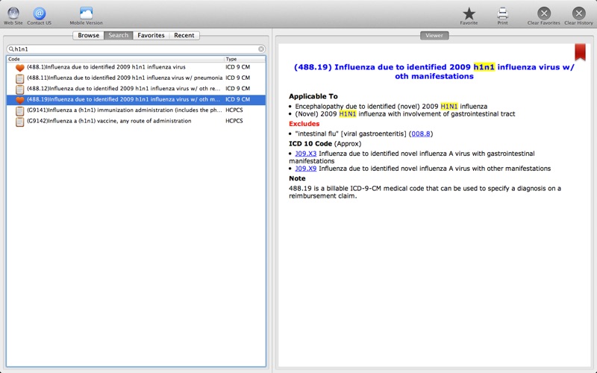Image resolution: width=597 pixels, height=373 pixels.
Task: Click the 'ICD 10 Code' heading
Action: click(x=310, y=143)
